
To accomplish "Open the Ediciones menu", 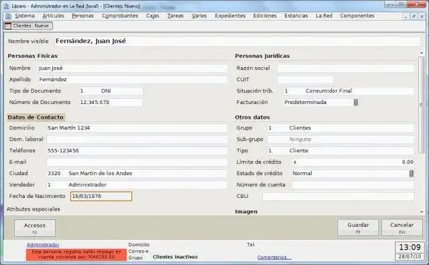I will point(265,16).
